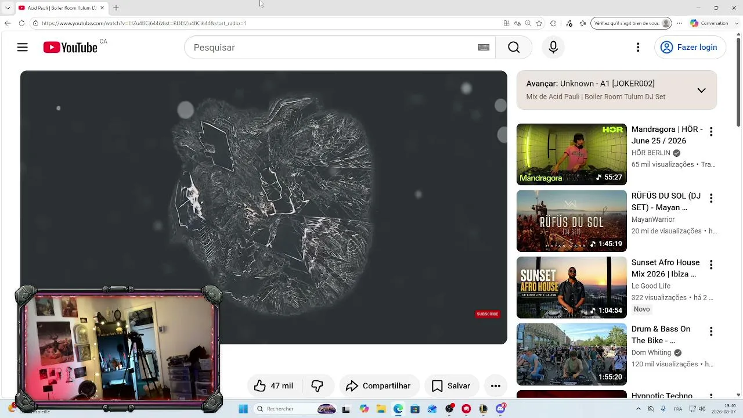The height and width of the screenshot is (418, 743).
Task: Open the Conversation Copilot button
Action: [x=709, y=23]
